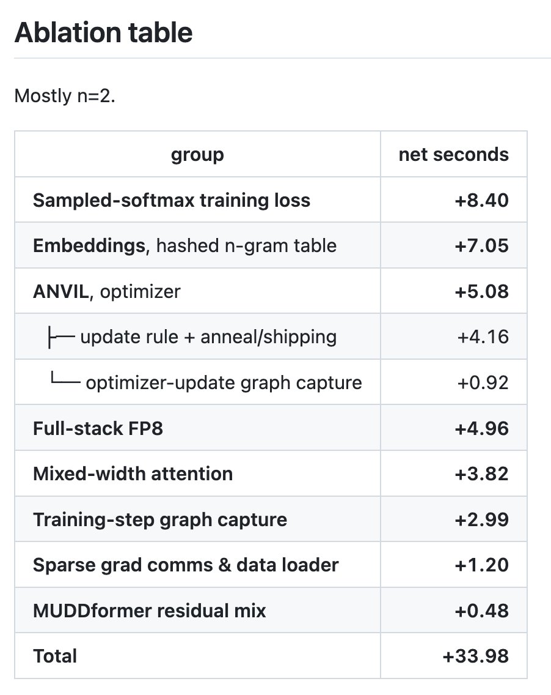Click the Ablation table heading
This screenshot has width=551, height=695.
pos(104,33)
